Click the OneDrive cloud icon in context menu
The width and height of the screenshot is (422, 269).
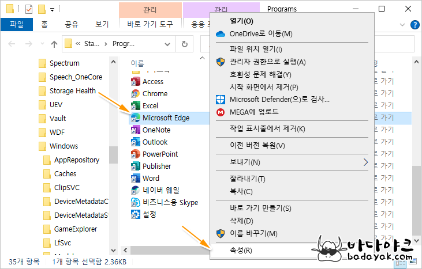coord(221,34)
